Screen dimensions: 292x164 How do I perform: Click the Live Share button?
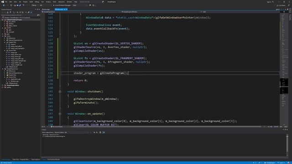click(x=281, y=5)
